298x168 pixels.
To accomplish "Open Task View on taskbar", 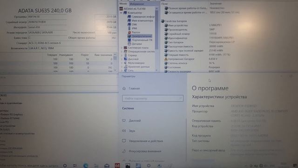I will (75, 166).
